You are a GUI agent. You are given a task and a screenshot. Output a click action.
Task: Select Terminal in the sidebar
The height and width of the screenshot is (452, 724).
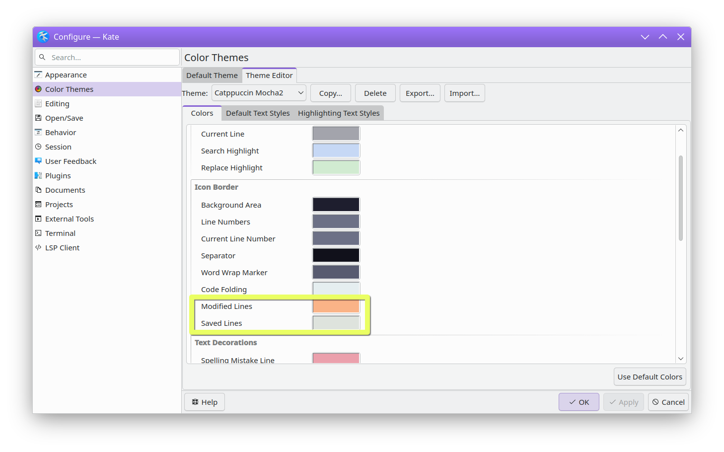pos(107,233)
